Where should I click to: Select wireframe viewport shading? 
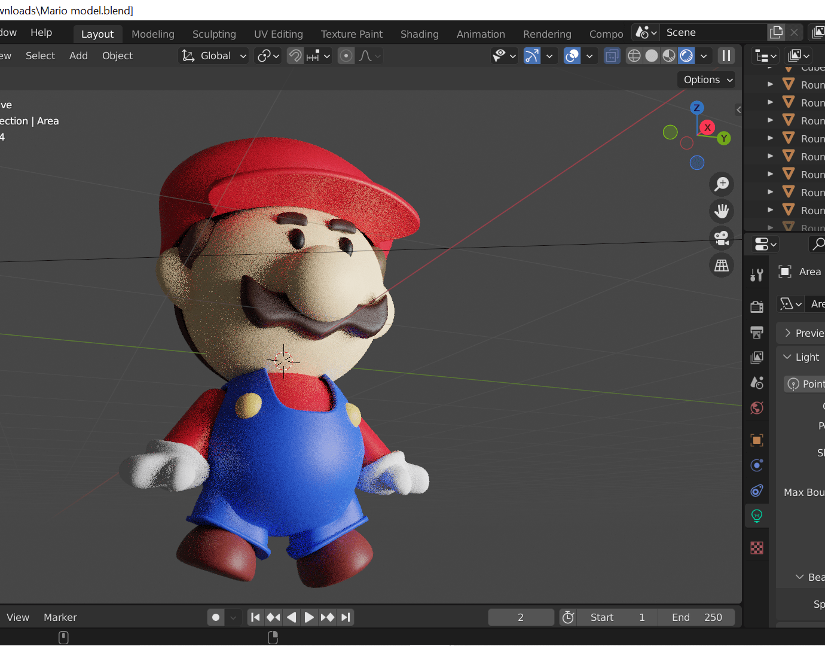coord(634,56)
